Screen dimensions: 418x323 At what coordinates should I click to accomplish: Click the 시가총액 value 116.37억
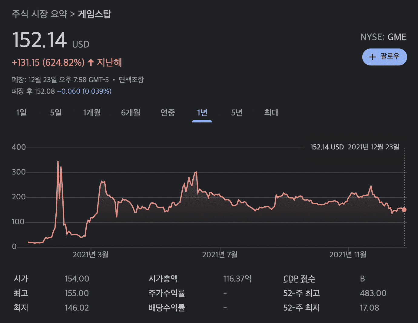coord(237,279)
